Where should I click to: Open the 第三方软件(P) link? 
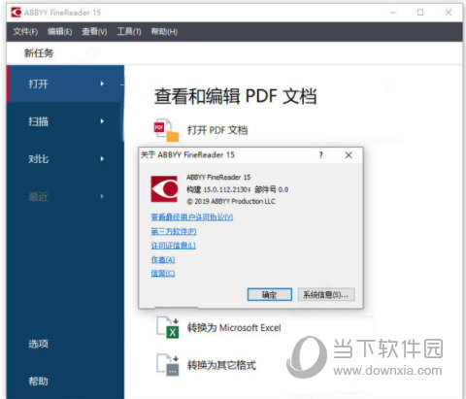point(174,231)
